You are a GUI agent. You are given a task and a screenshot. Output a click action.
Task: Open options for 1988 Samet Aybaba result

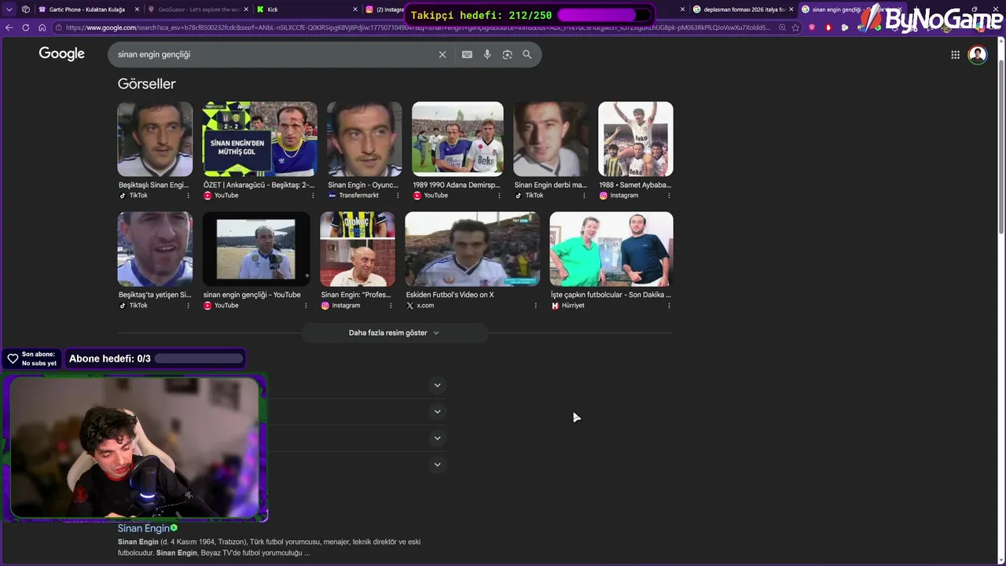point(669,196)
